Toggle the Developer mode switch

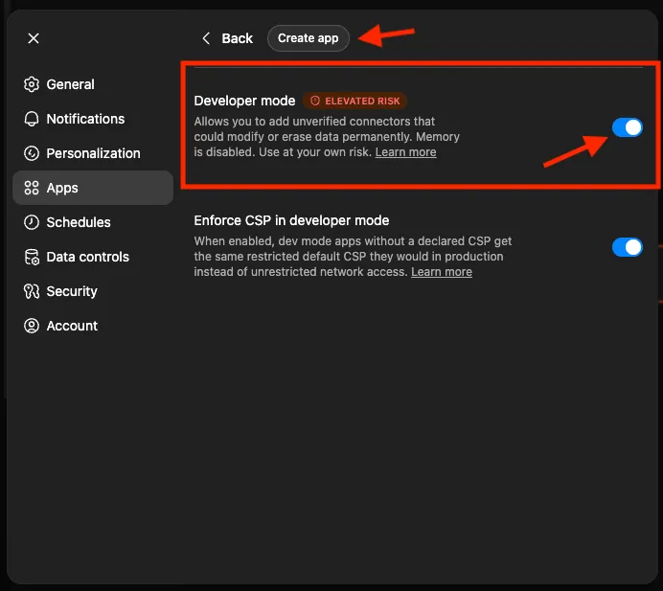click(x=627, y=127)
